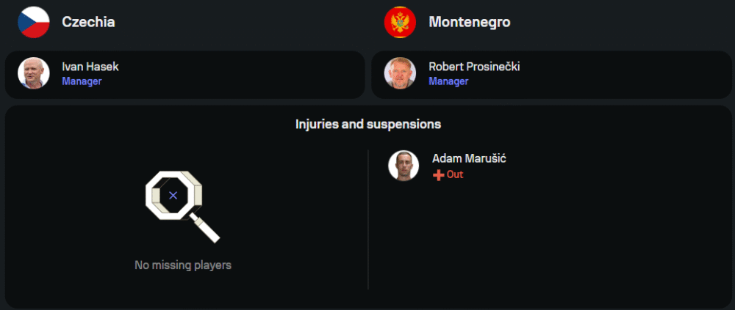
Task: Click Adam Marušić's player photo
Action: click(404, 166)
